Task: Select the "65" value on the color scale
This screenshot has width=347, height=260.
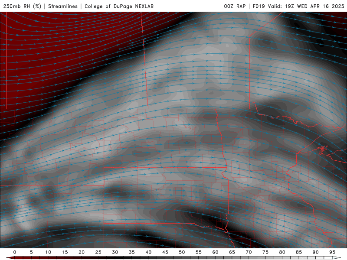Action: (232, 252)
